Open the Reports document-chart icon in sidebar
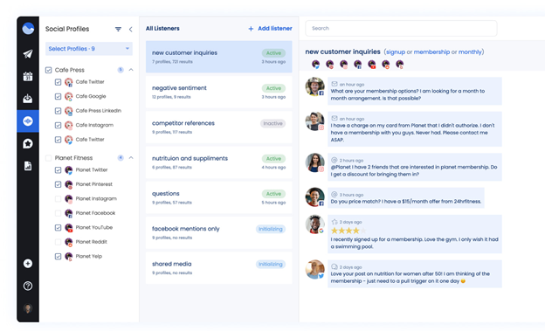The height and width of the screenshot is (331, 545). (x=28, y=166)
